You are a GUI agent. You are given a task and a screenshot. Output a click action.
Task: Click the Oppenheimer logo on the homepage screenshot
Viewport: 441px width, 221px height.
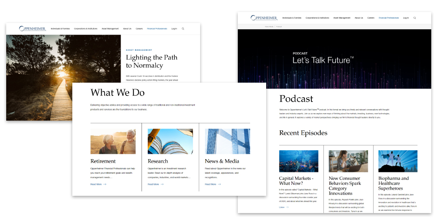tap(32, 29)
